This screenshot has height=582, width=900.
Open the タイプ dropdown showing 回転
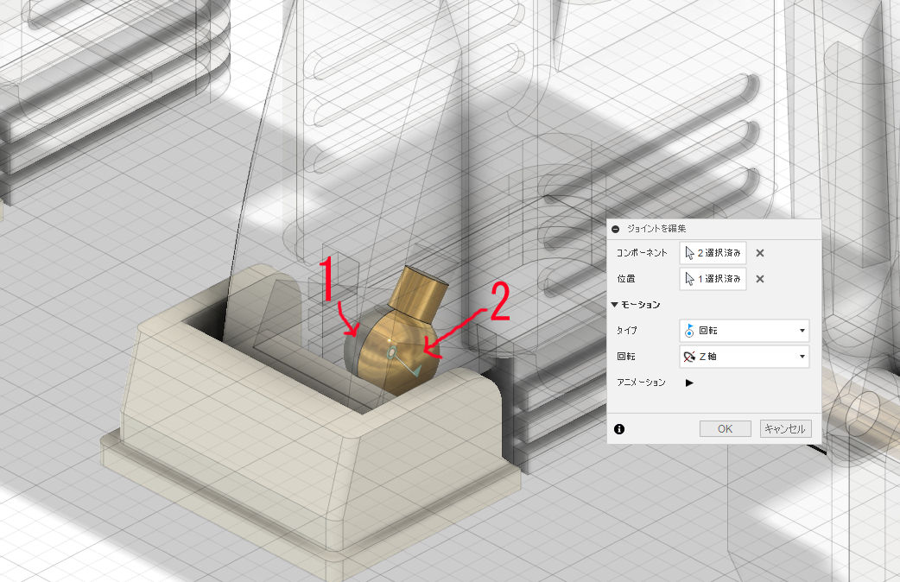[745, 331]
